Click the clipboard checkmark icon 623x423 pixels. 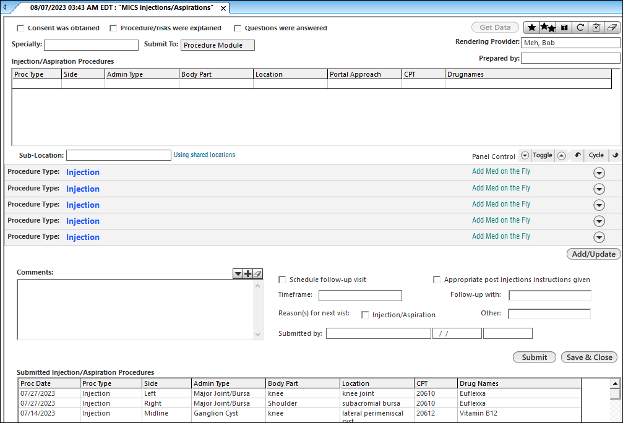(x=596, y=27)
